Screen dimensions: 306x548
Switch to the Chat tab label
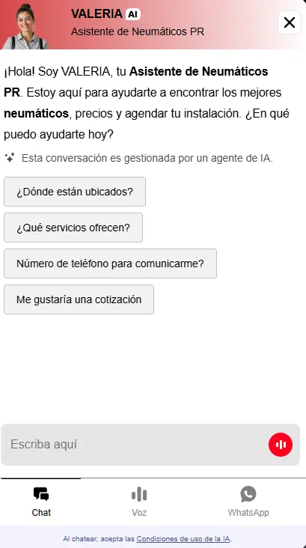click(x=41, y=512)
